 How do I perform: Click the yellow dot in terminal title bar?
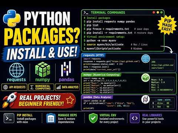[x=158, y=12]
